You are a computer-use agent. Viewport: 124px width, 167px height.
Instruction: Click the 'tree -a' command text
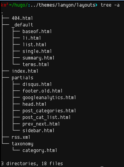110,5
